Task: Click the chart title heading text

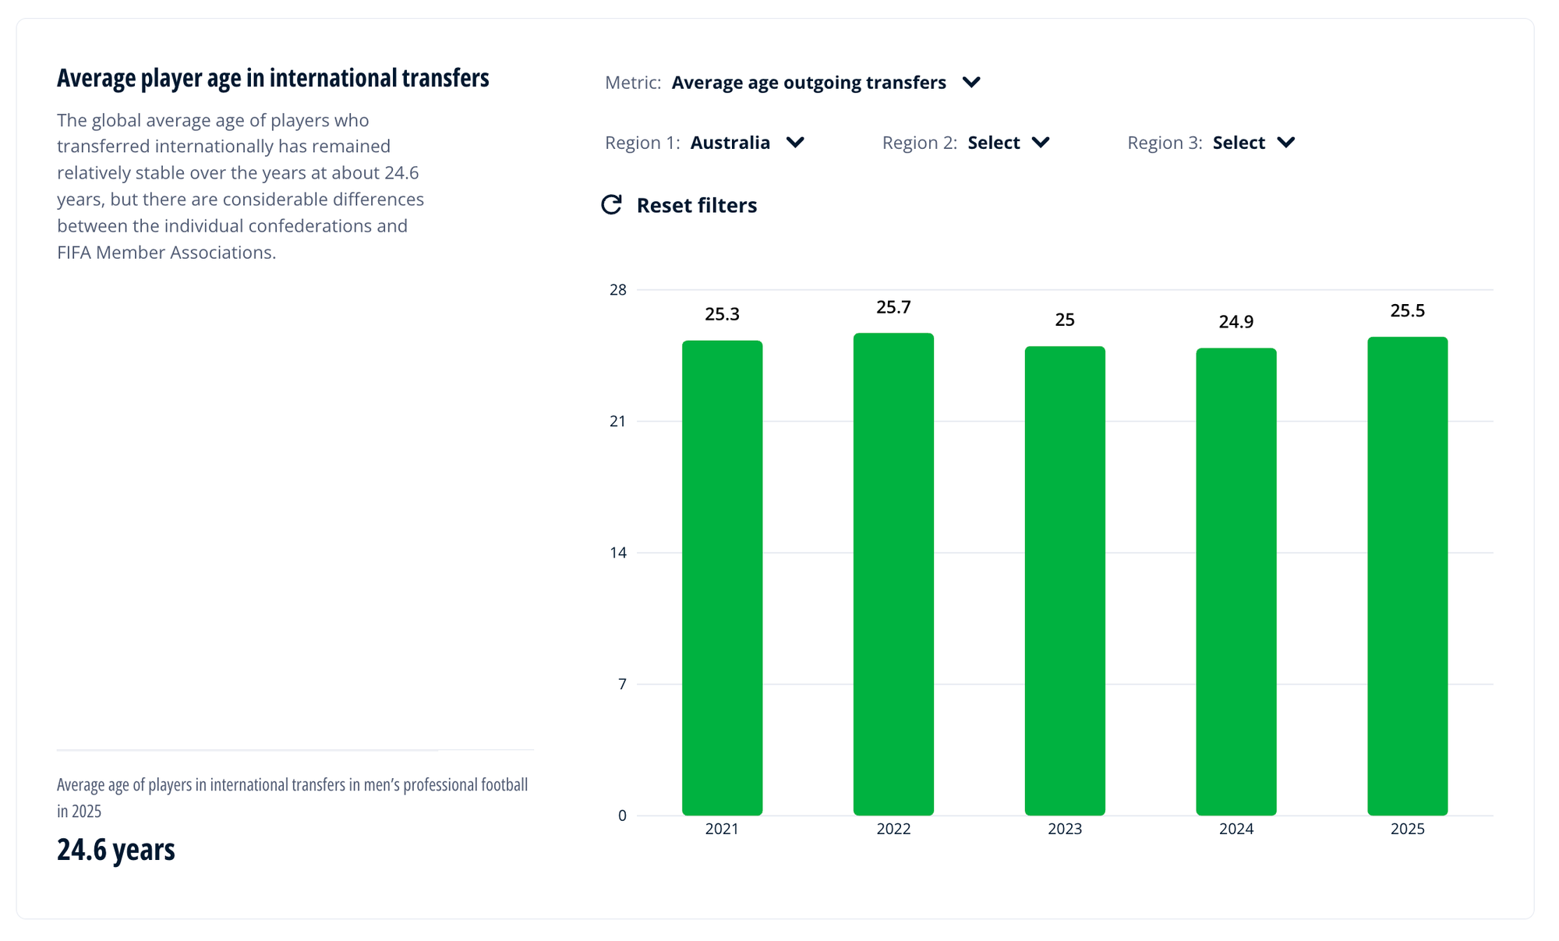Action: [x=273, y=78]
